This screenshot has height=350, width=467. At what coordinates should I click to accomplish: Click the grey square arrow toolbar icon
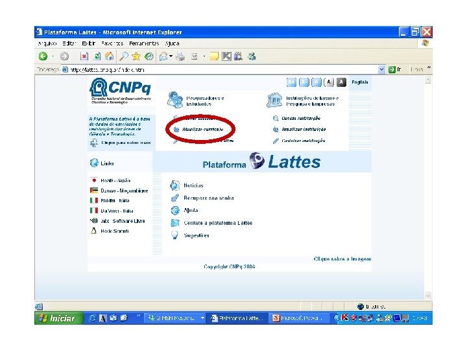pos(226,56)
